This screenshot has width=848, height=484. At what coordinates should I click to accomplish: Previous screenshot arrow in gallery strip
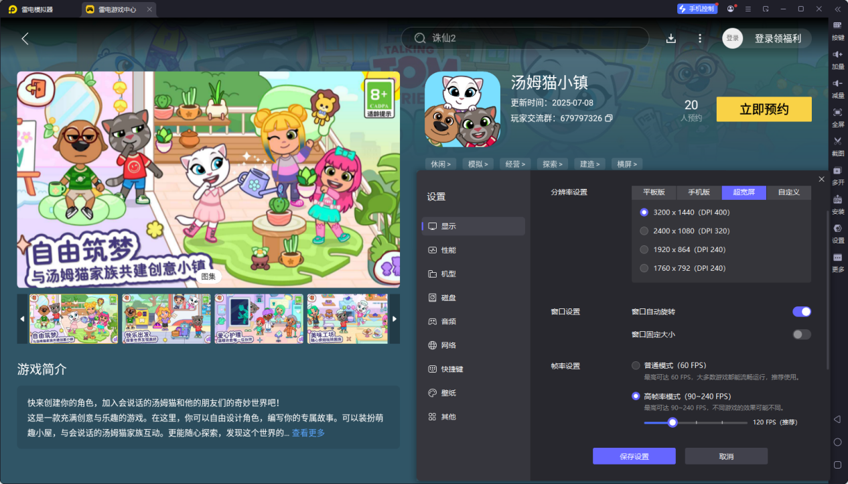coord(22,319)
